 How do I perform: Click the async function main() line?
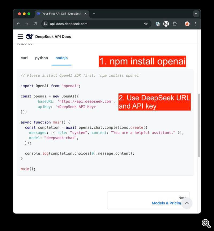pyautogui.click(x=45, y=122)
